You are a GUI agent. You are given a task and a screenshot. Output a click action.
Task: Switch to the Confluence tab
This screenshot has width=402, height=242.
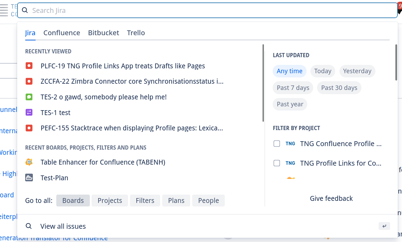click(62, 32)
